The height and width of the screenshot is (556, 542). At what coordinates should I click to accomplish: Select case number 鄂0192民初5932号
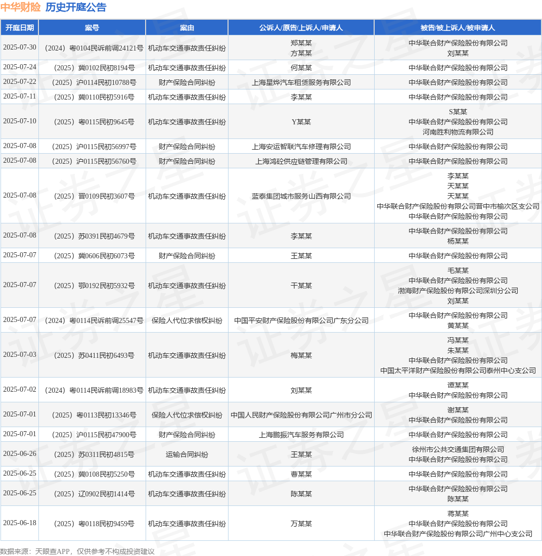point(94,286)
